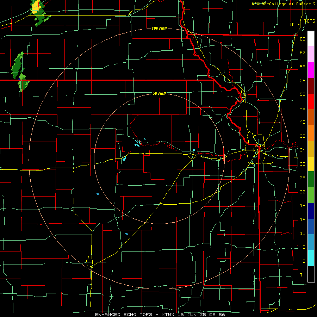Click the "K FT" units label
The height and width of the screenshot is (317, 317).
pos(298,24)
